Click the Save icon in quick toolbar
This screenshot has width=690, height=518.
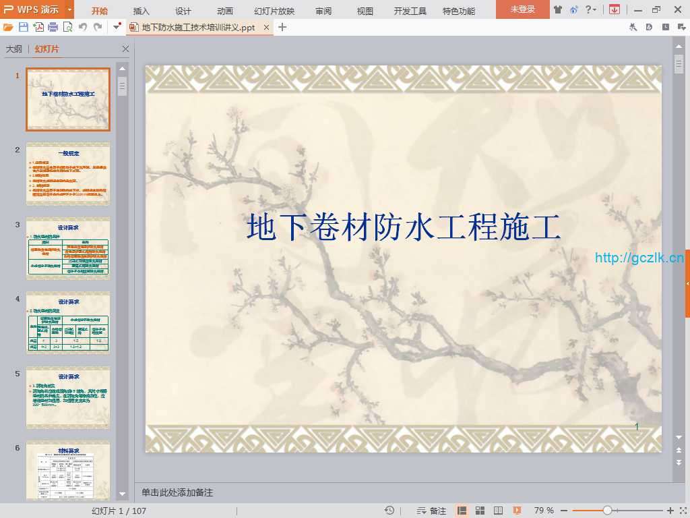point(24,27)
